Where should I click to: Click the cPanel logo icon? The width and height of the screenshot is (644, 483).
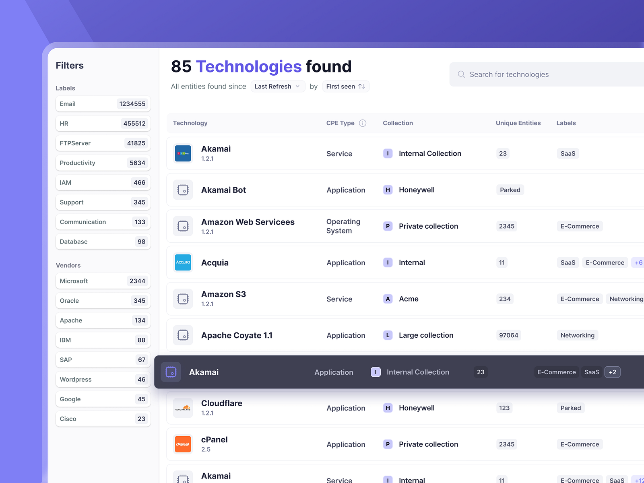[183, 444]
